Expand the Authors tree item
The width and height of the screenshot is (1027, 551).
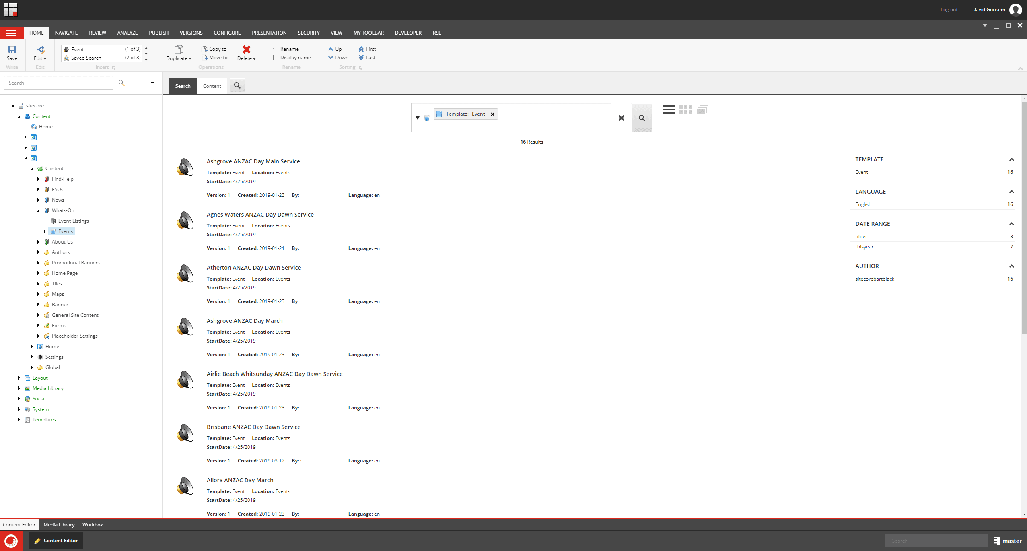pos(38,252)
